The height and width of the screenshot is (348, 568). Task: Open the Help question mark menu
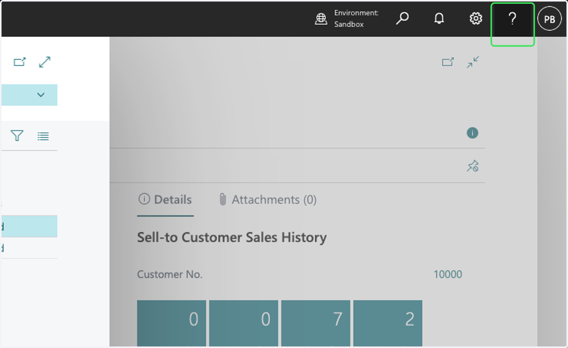tap(512, 19)
